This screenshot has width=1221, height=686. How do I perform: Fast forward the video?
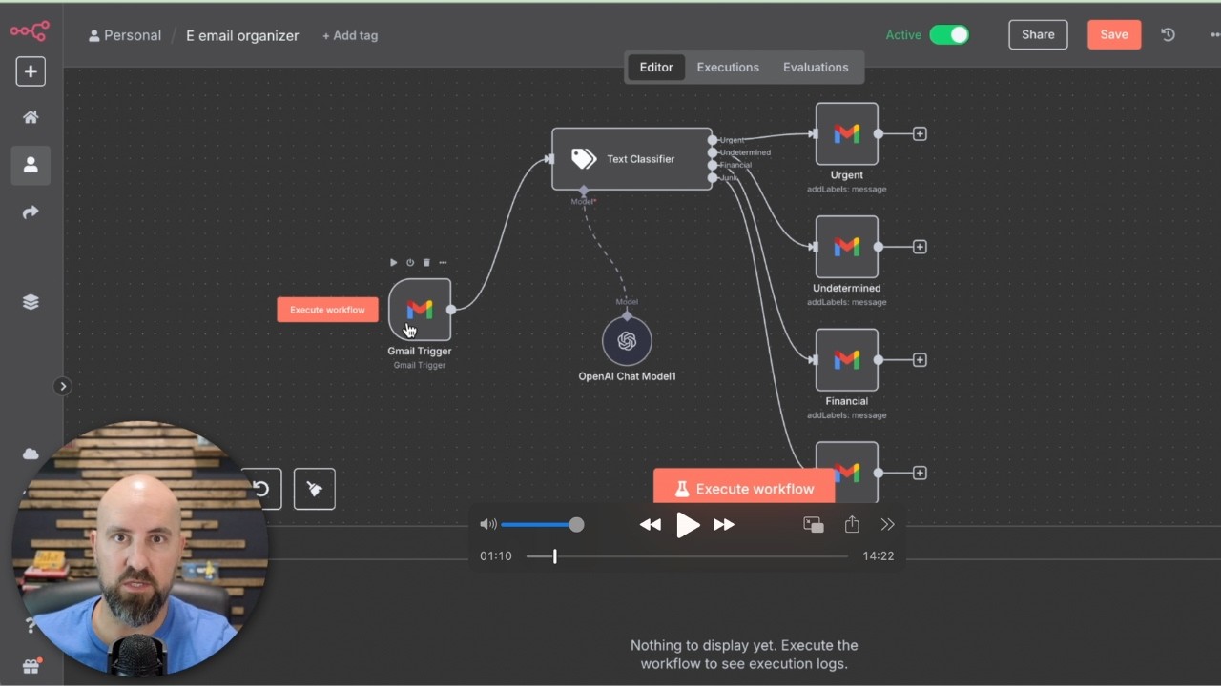pos(724,524)
